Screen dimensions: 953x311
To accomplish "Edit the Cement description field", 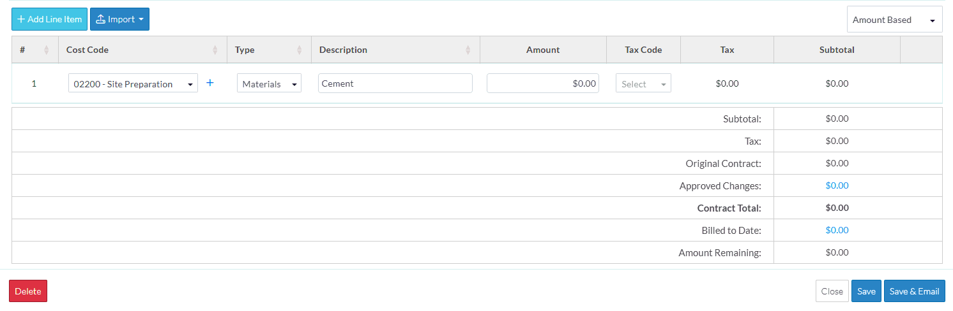I will pos(395,83).
